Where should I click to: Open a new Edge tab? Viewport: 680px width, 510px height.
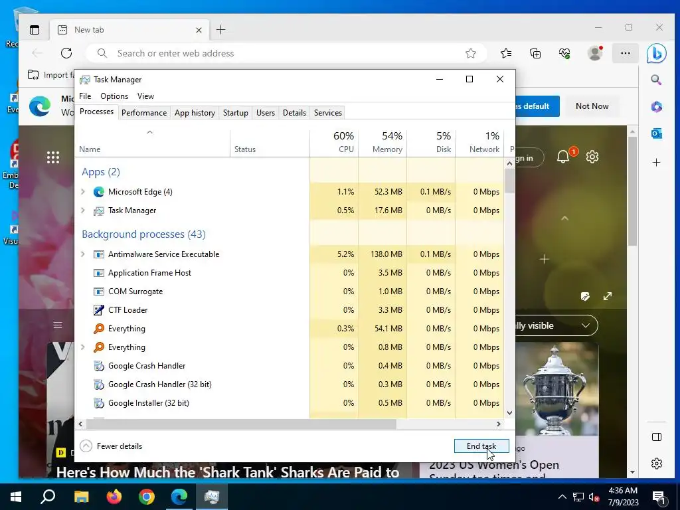tap(220, 30)
